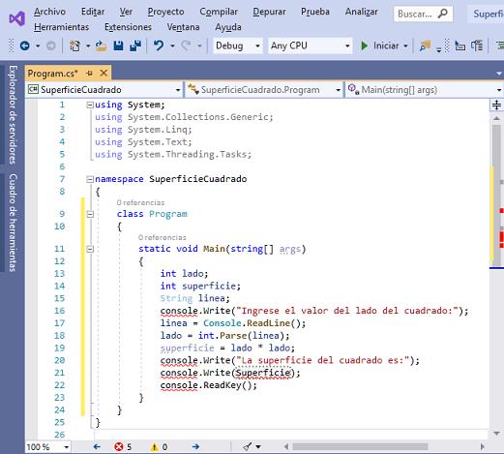Collapse the namespace SuperficieCuadrado block
Screen dimensions: 504x454
point(90,179)
